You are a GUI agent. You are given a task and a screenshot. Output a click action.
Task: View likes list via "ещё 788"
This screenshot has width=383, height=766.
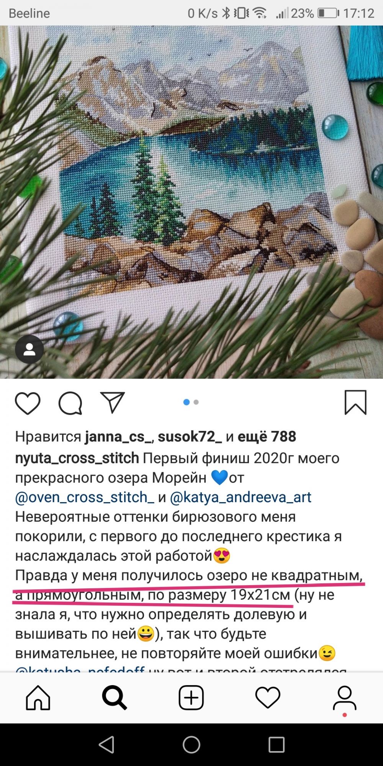(x=267, y=436)
